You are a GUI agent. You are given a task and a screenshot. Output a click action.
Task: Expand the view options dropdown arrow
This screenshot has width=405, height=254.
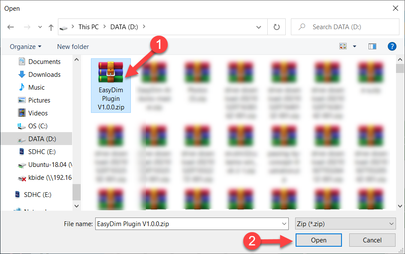(355, 46)
